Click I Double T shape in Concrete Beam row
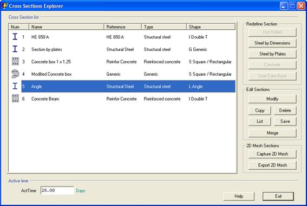Screen dimensions: 307x206 click(x=198, y=99)
